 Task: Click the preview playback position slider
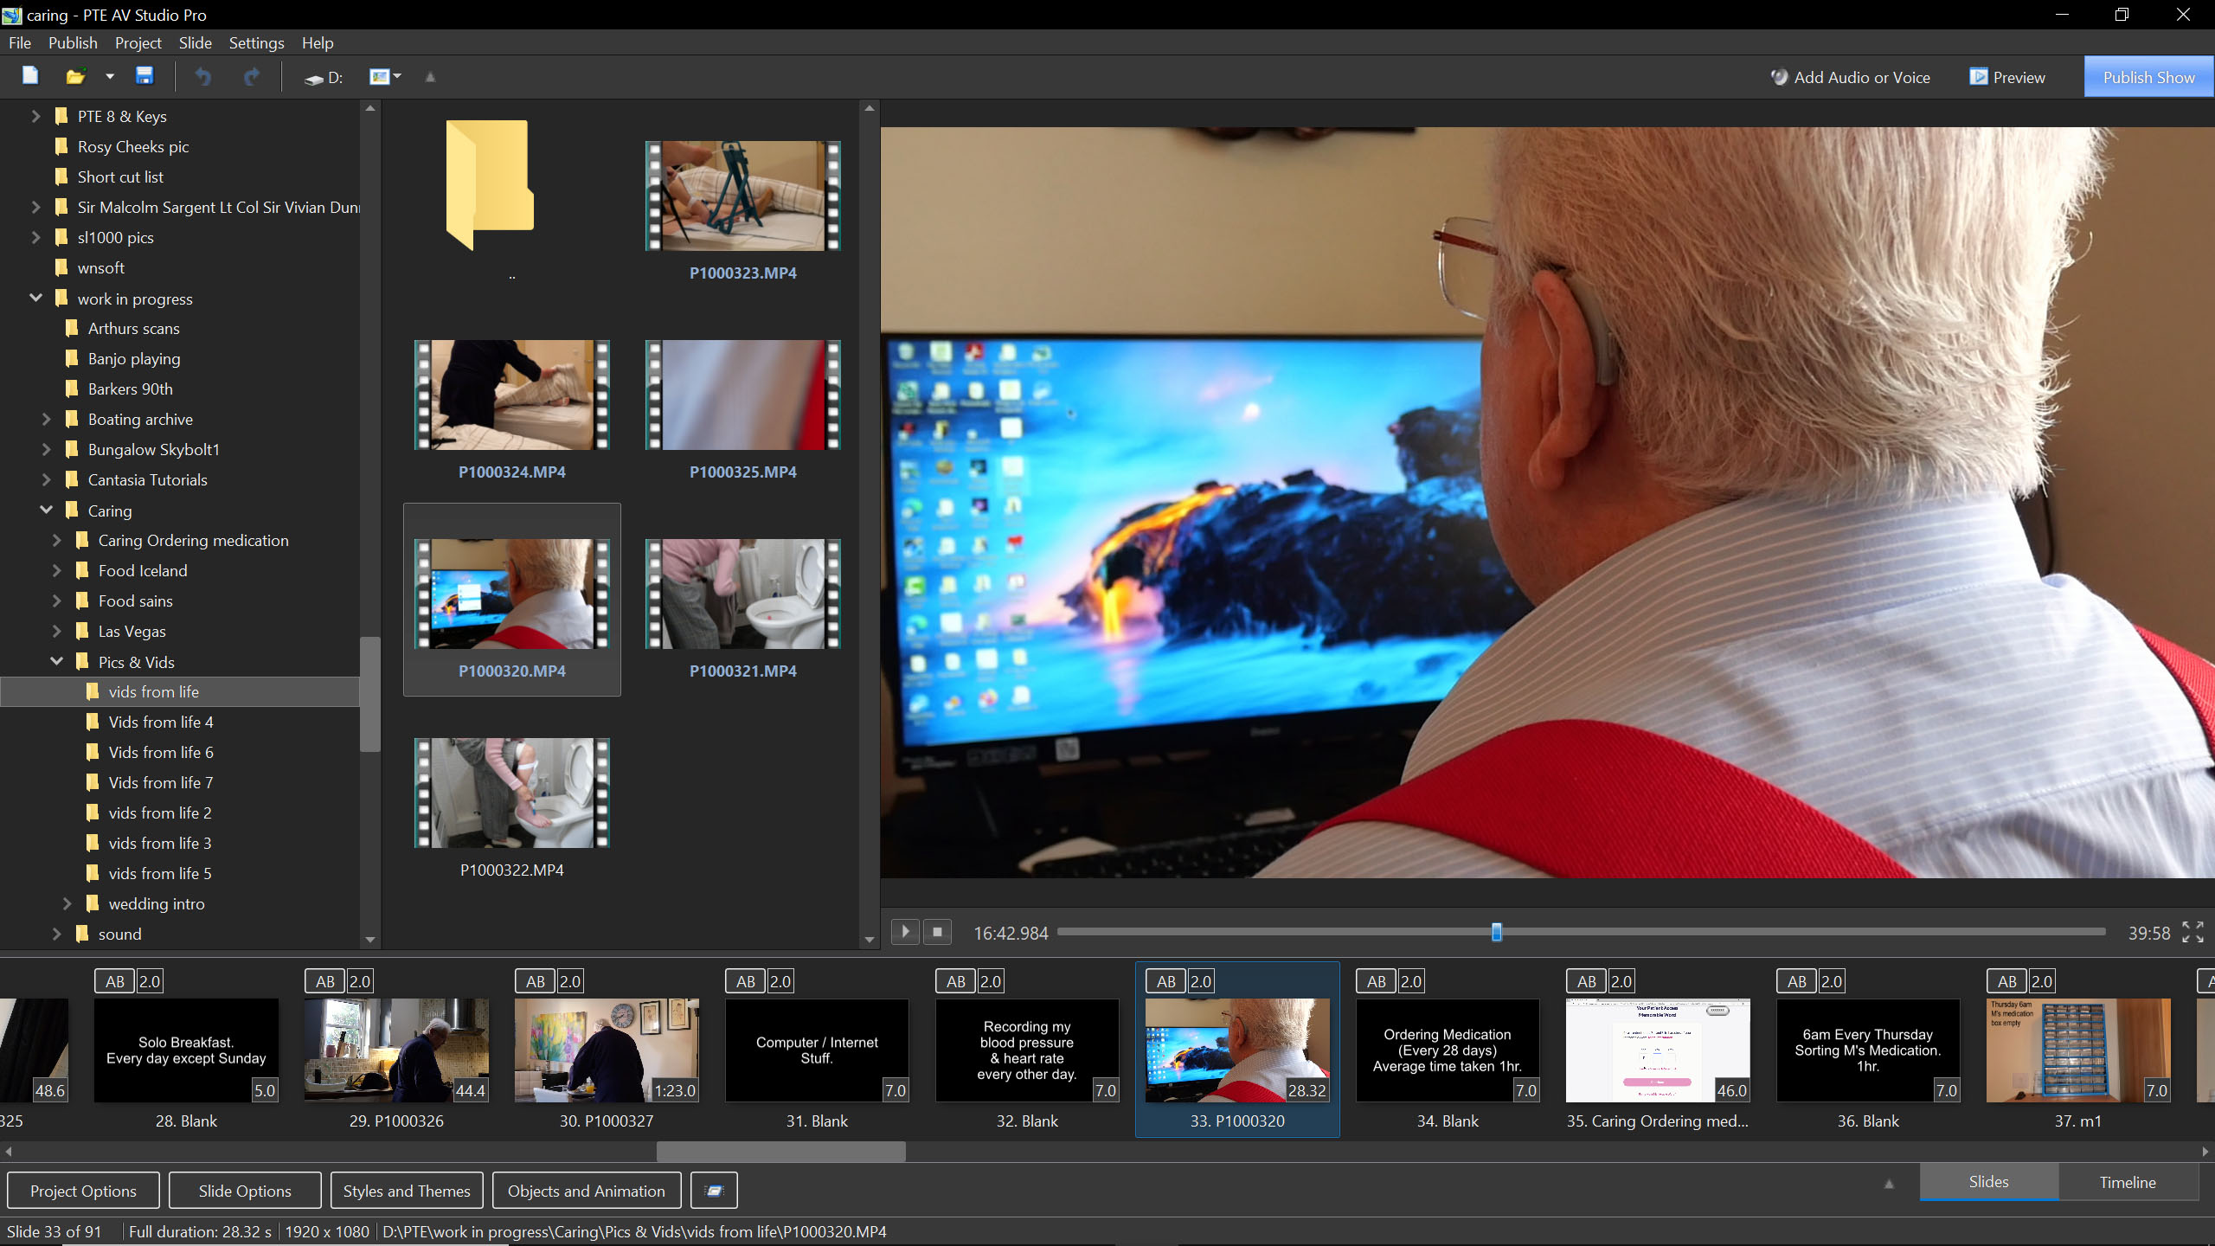point(1495,932)
